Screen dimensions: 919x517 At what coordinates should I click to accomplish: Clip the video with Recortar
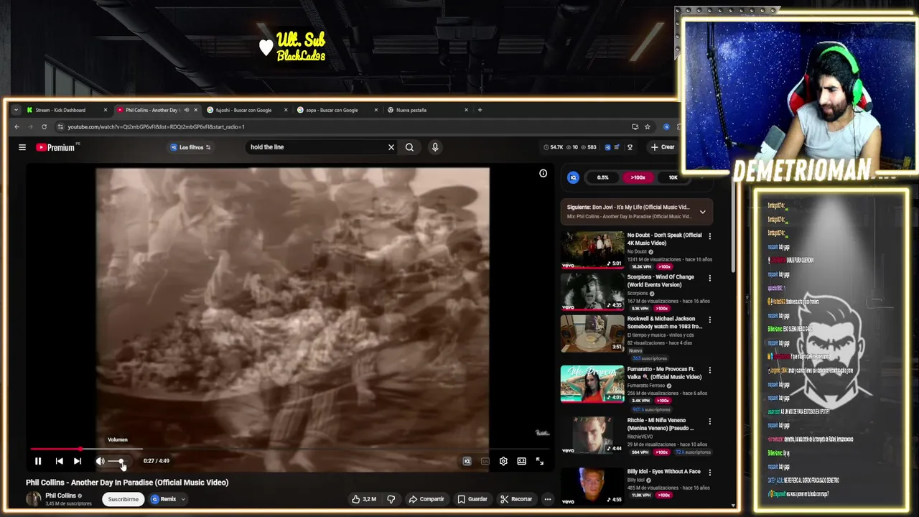click(517, 499)
